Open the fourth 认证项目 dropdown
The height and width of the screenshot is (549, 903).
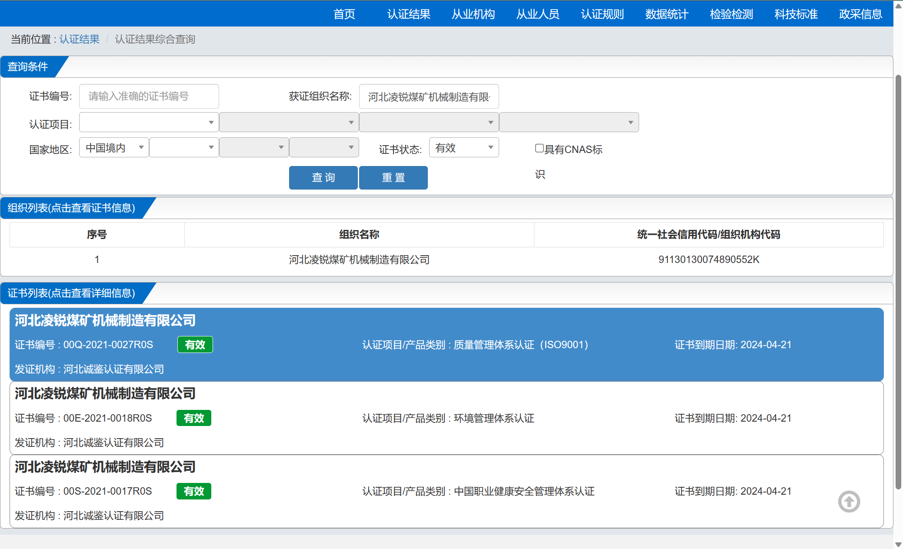[x=569, y=123]
